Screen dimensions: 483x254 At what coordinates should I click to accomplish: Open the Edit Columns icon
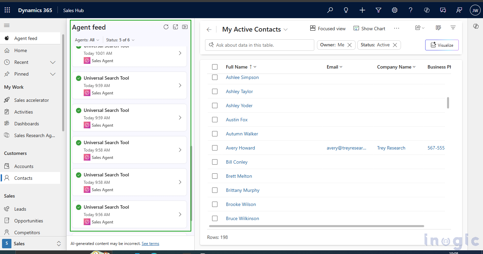pos(438,28)
